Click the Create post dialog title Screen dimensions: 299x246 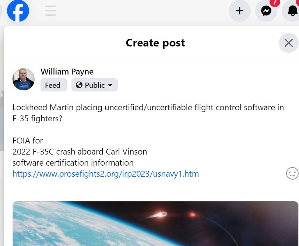point(155,43)
